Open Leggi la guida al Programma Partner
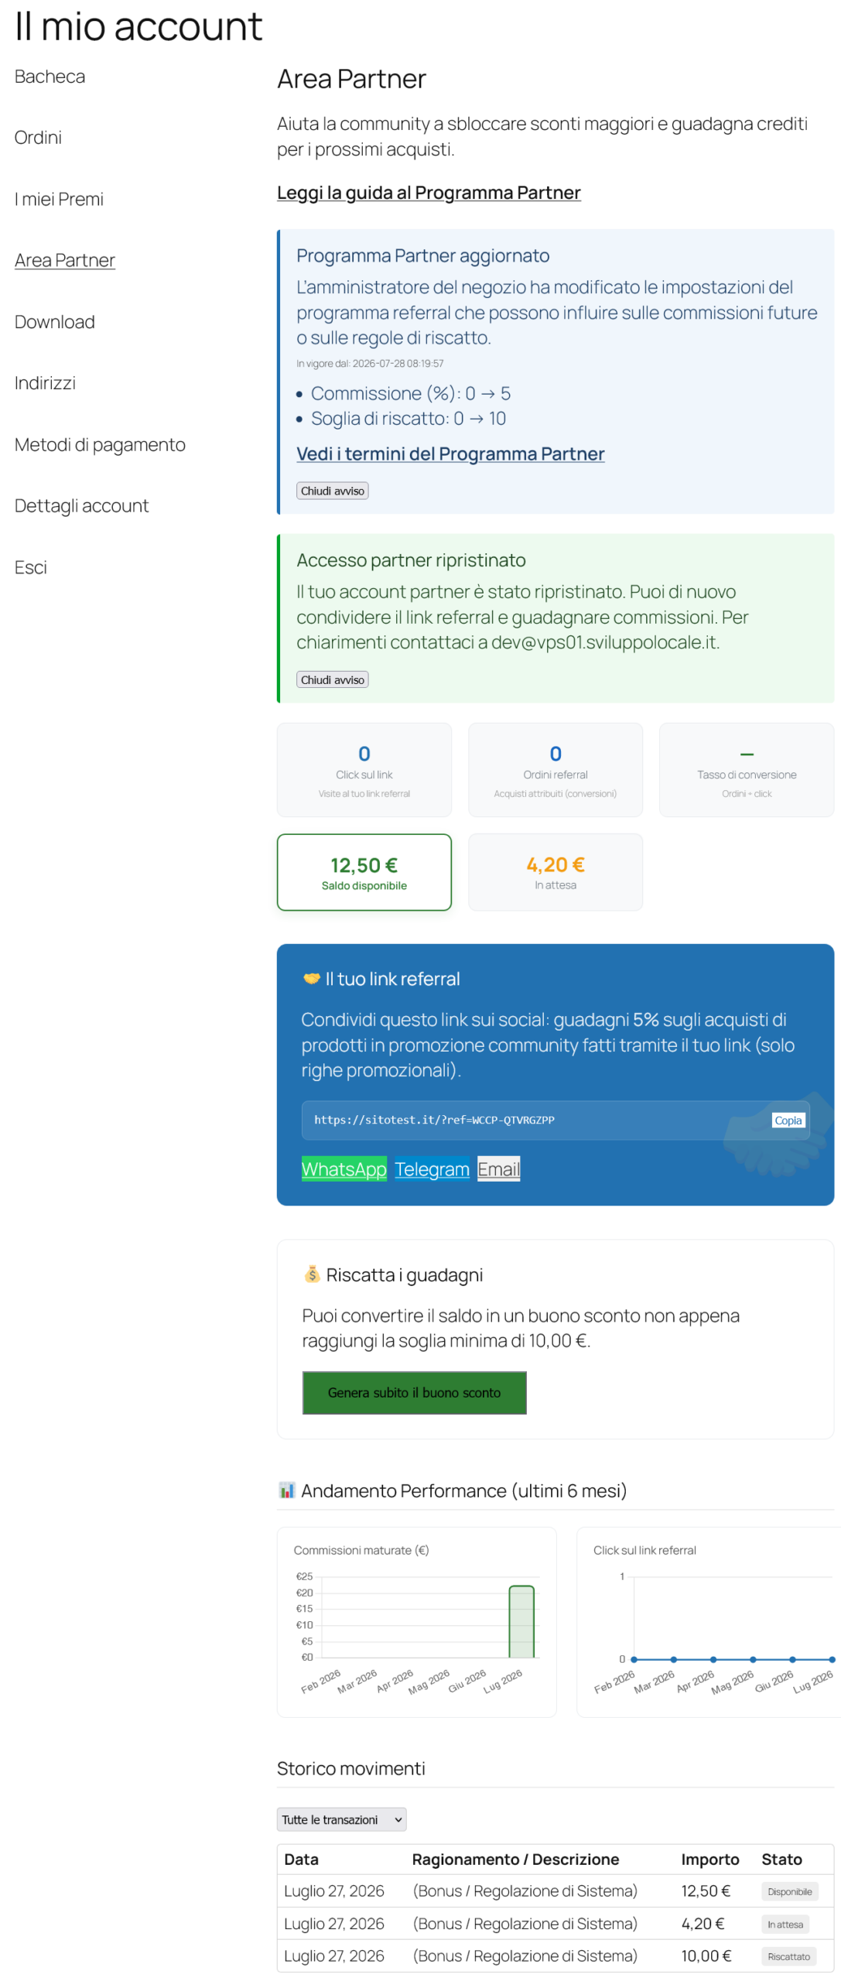 pos(429,193)
